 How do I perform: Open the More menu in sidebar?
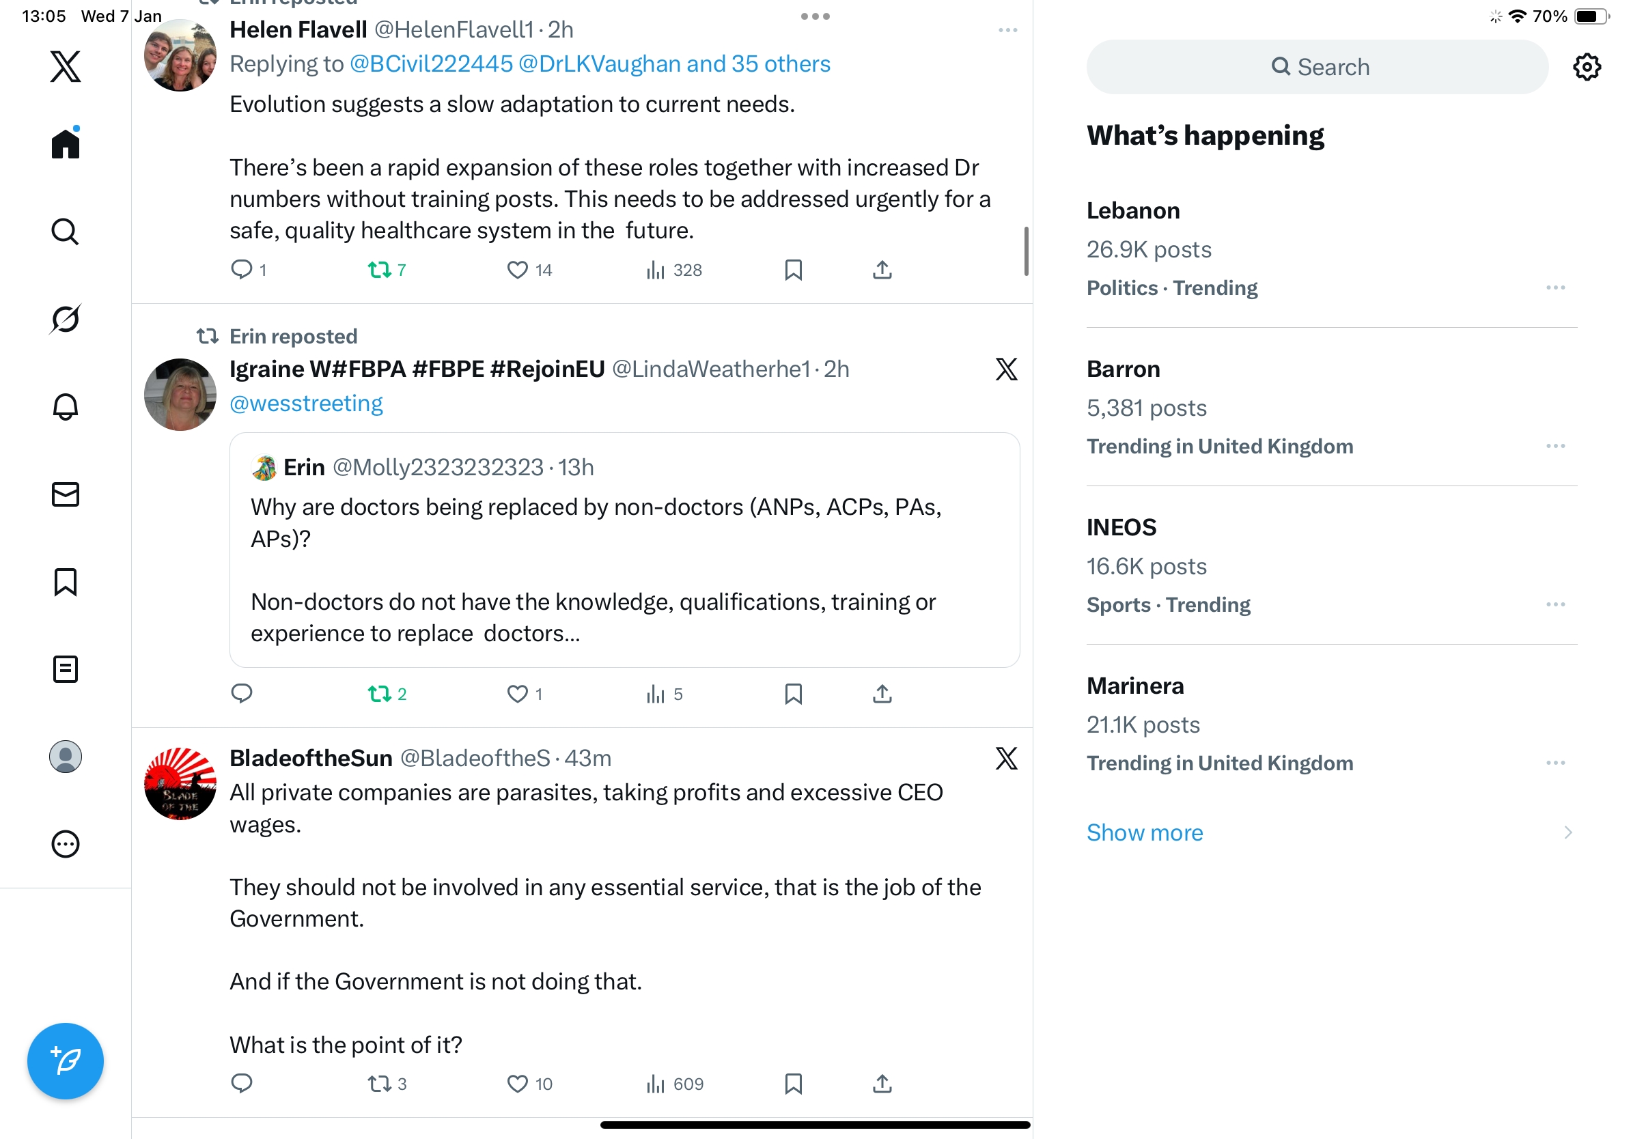[66, 843]
